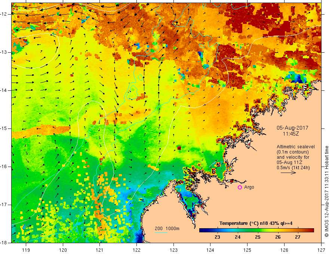
Task: Click the '125' longitude axis label
Action: click(247, 250)
